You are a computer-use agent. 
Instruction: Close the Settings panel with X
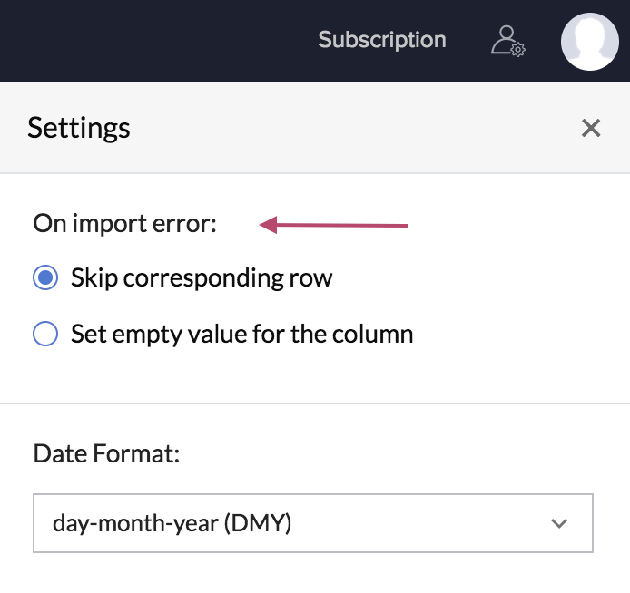(591, 128)
